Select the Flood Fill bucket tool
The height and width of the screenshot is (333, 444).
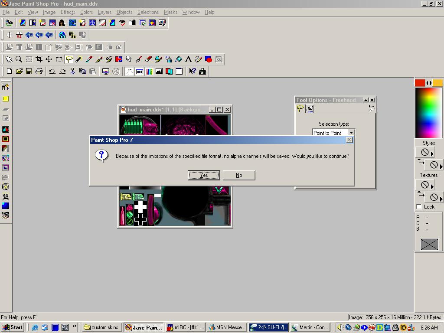coord(179,59)
